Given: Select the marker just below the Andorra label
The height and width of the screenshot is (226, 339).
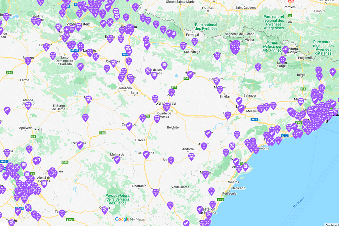Looking at the screenshot, I should point(191,157).
